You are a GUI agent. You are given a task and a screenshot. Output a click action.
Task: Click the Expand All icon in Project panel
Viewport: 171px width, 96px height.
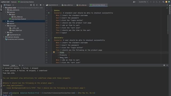click(x=34, y=5)
